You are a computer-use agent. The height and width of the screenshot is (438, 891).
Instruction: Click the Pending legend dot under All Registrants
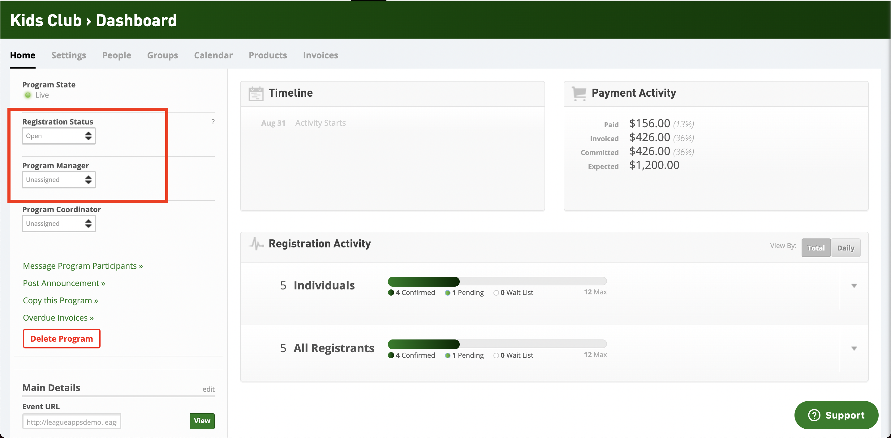447,356
